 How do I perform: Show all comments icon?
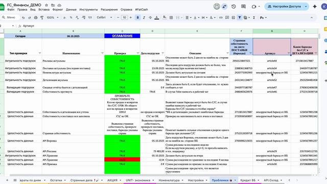point(243,7)
